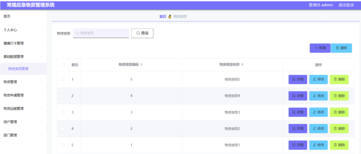The height and width of the screenshot is (154, 361).
Task: Click the 常规应急物资管理系统 title
Action: (31, 5)
